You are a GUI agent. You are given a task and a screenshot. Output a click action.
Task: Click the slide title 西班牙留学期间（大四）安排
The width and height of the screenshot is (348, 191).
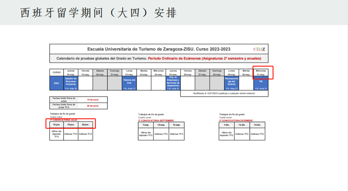pos(99,13)
